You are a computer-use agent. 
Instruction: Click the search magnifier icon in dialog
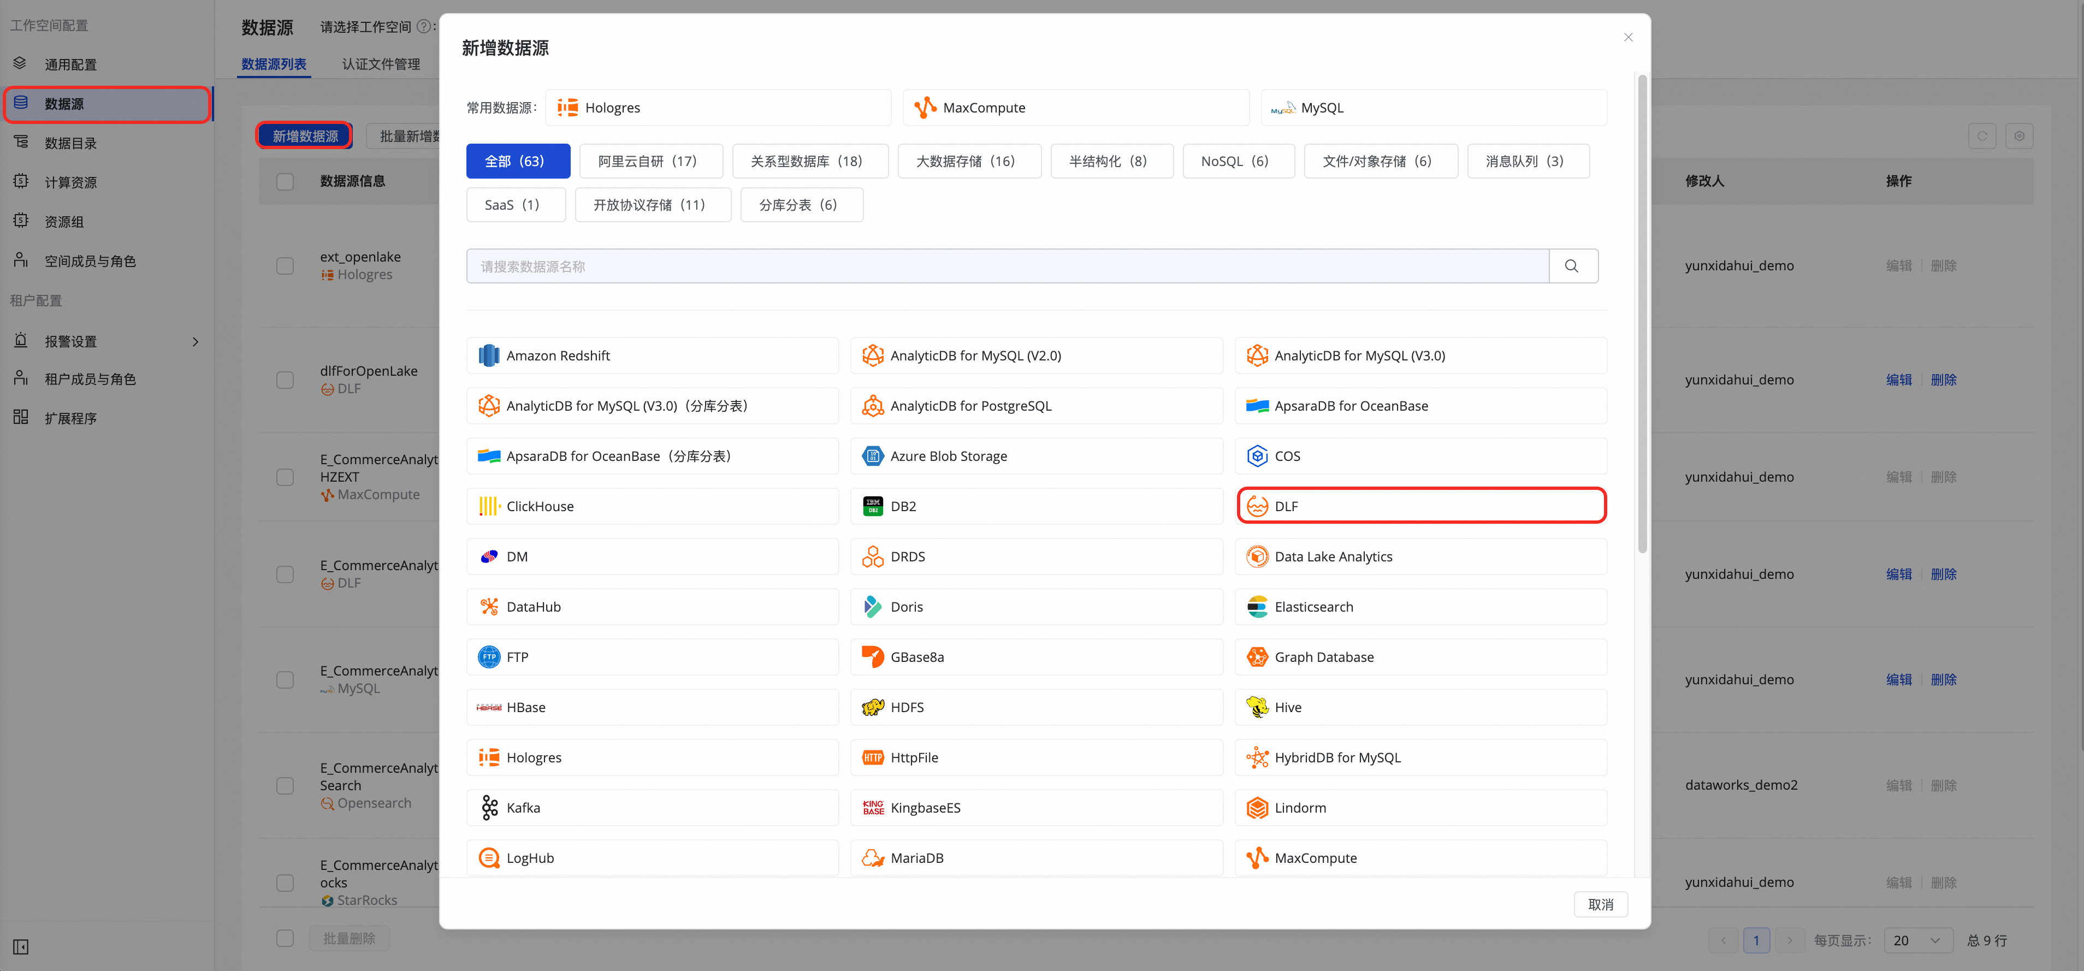coord(1572,266)
